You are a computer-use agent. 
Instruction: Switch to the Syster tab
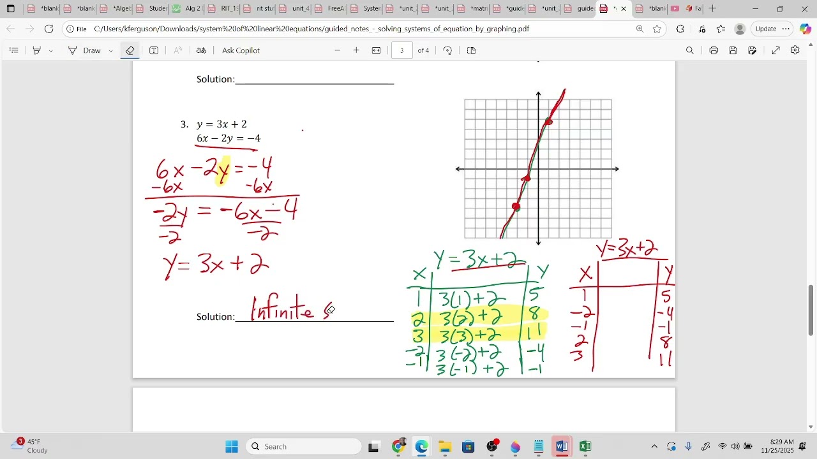(x=365, y=9)
